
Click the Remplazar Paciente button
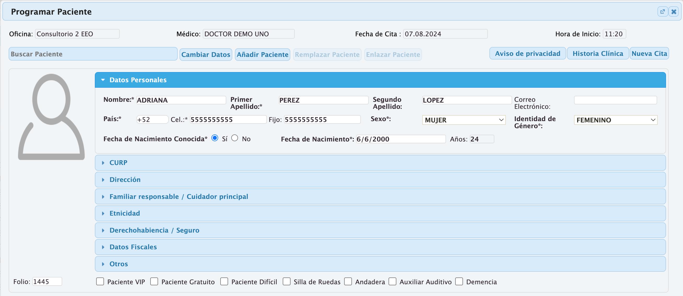pyautogui.click(x=327, y=55)
